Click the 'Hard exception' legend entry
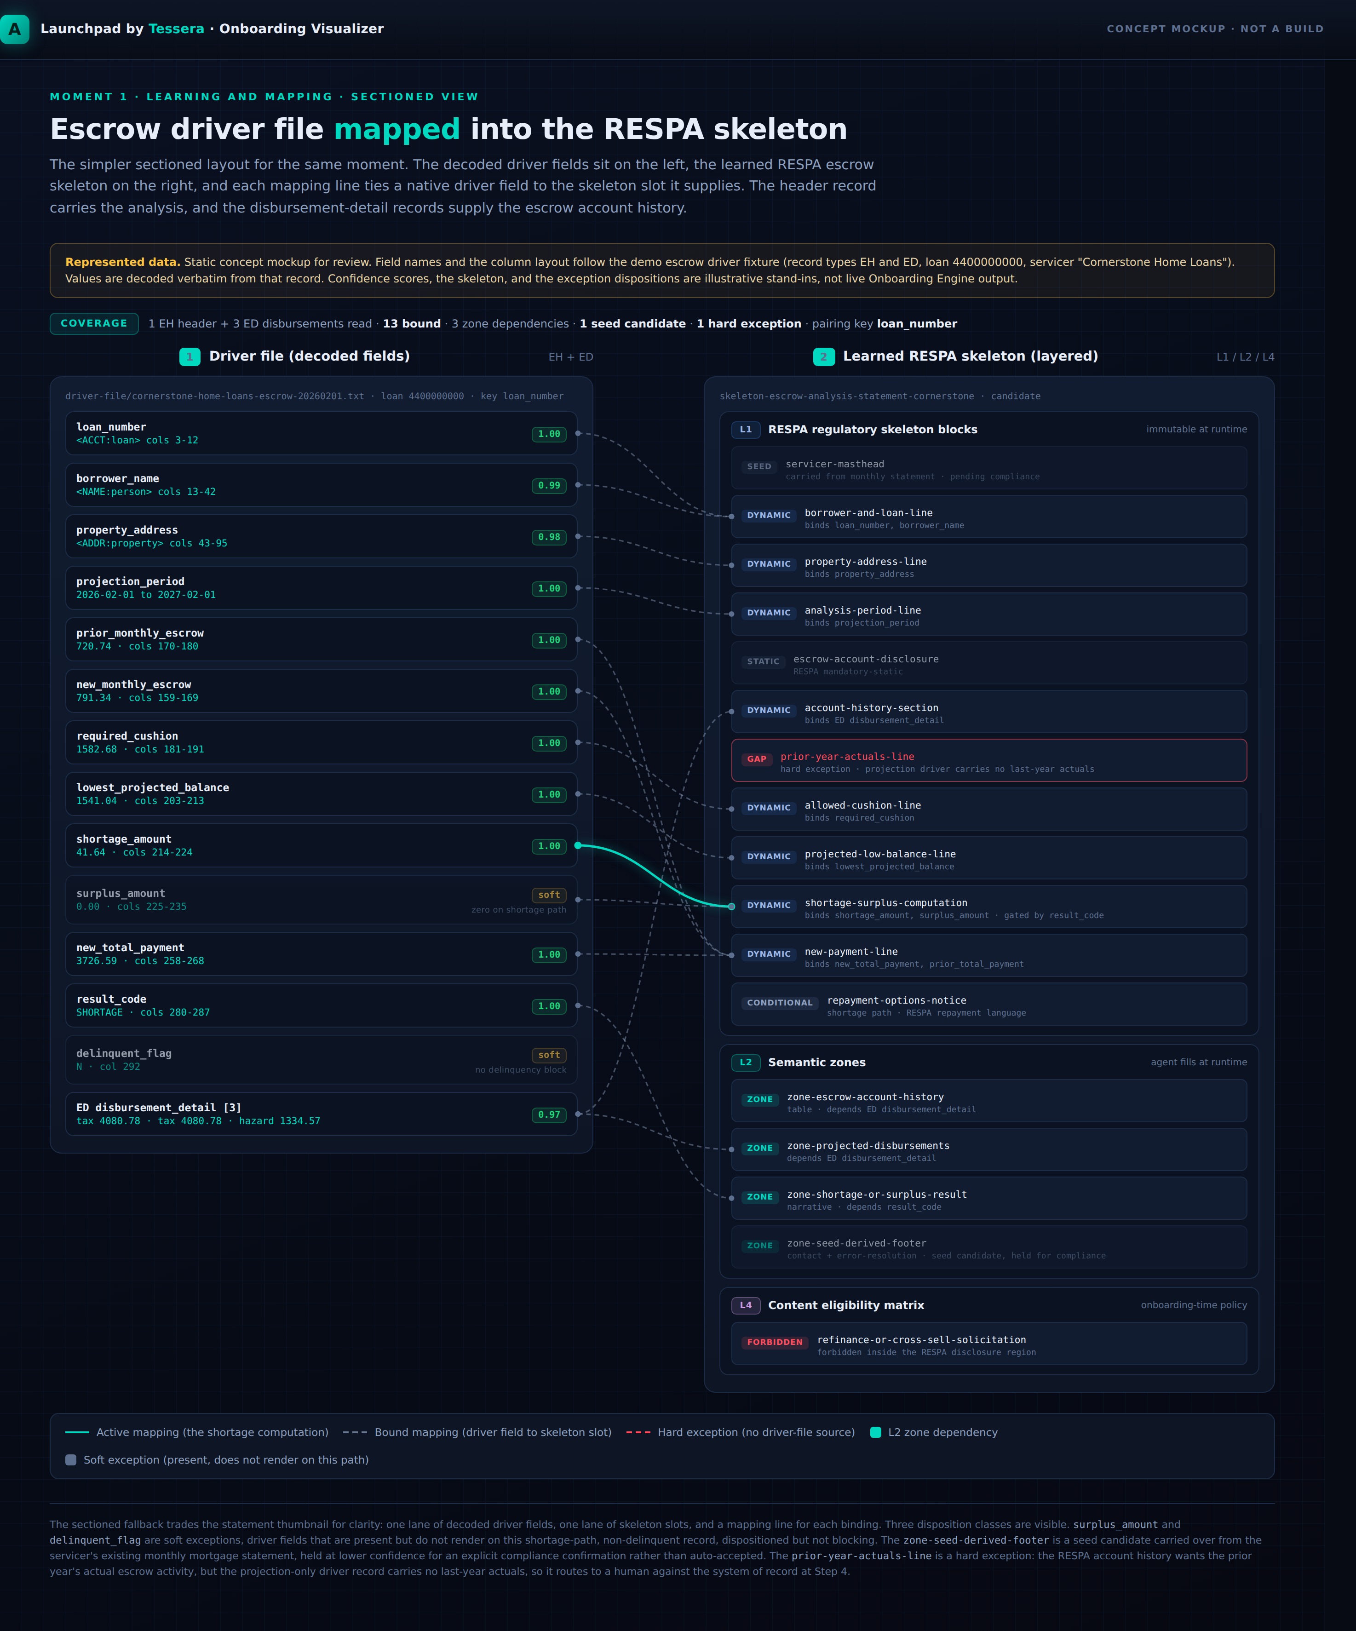 pos(740,1432)
